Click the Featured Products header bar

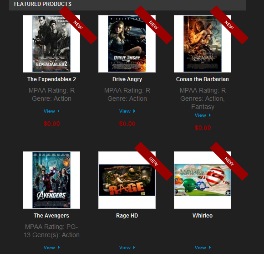coord(127,5)
